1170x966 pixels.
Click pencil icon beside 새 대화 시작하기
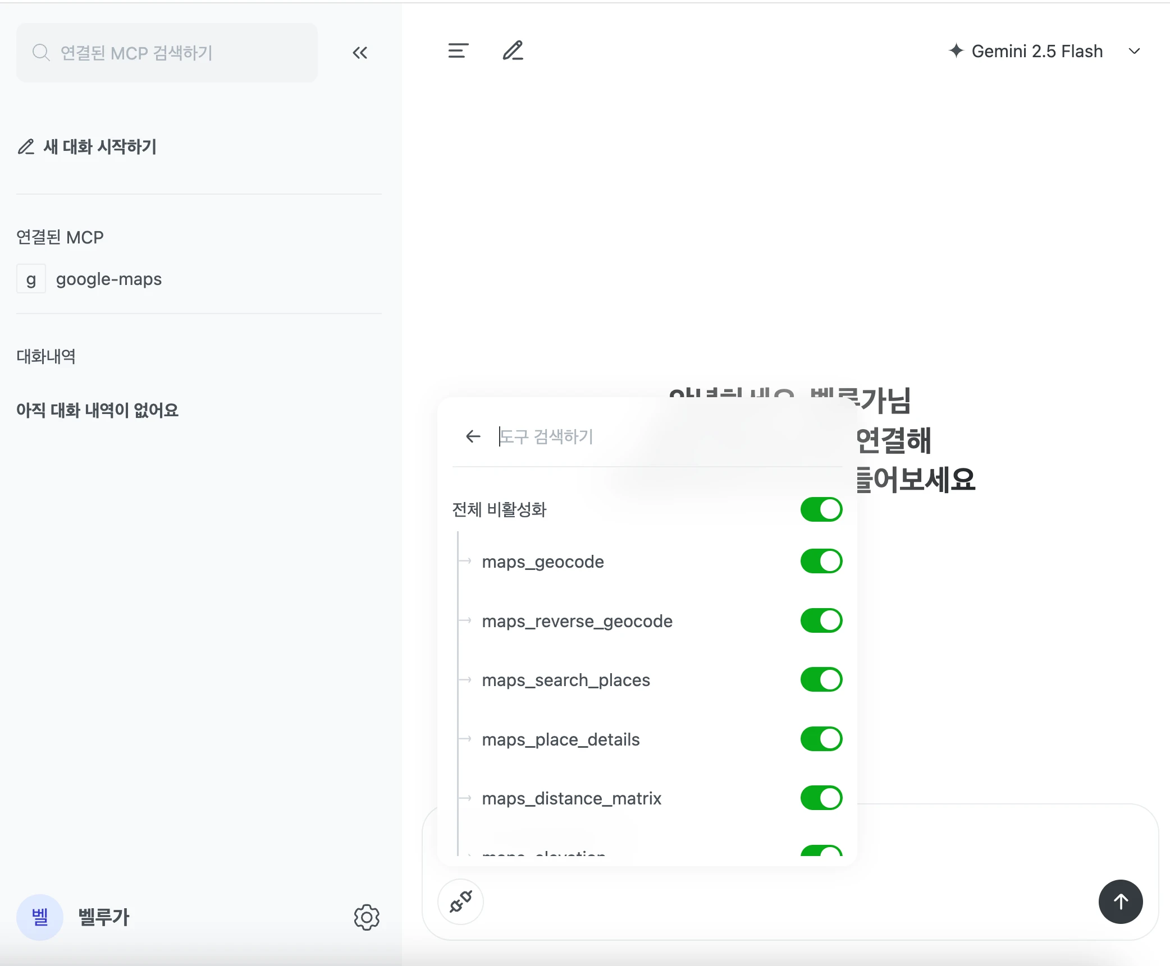[x=26, y=147]
